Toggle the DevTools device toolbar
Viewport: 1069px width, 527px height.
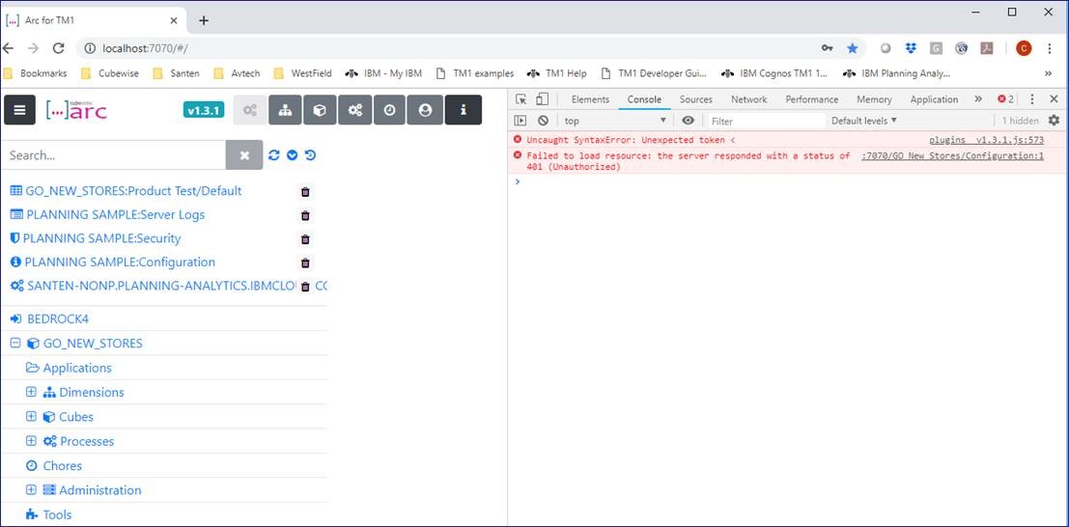pyautogui.click(x=542, y=99)
